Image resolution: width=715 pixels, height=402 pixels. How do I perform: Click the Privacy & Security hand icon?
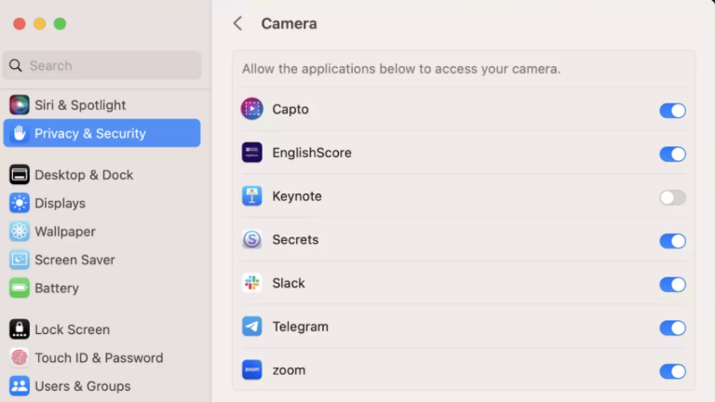click(20, 133)
